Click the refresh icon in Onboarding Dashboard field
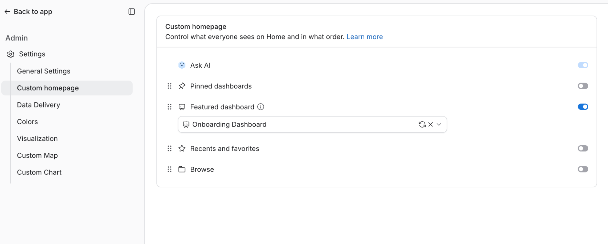This screenshot has width=608, height=244. point(422,124)
